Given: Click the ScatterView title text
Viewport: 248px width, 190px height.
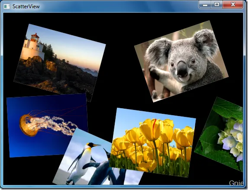Looking at the screenshot, I should point(26,6).
